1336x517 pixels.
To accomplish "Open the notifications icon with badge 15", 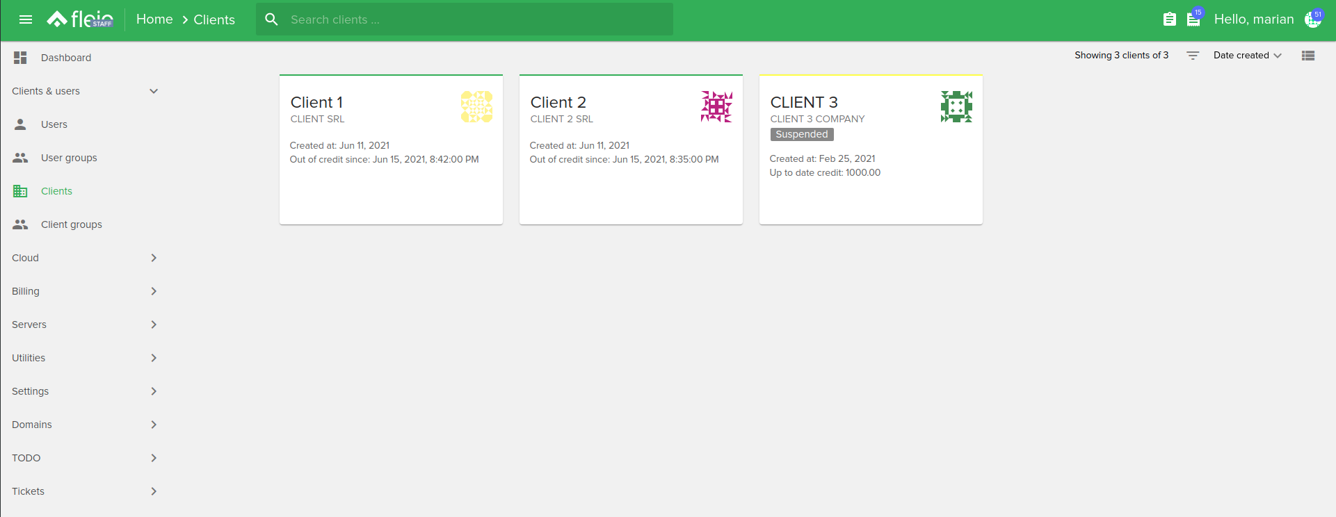I will [1193, 19].
